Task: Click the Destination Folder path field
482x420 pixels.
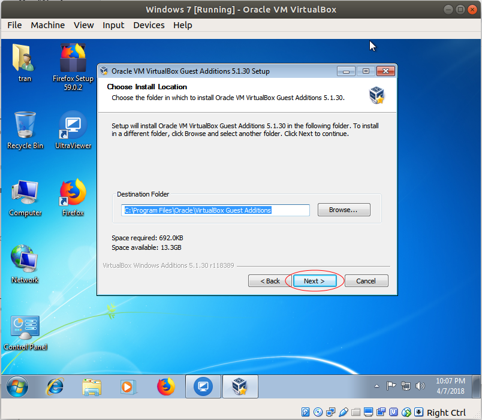Action: pos(215,210)
